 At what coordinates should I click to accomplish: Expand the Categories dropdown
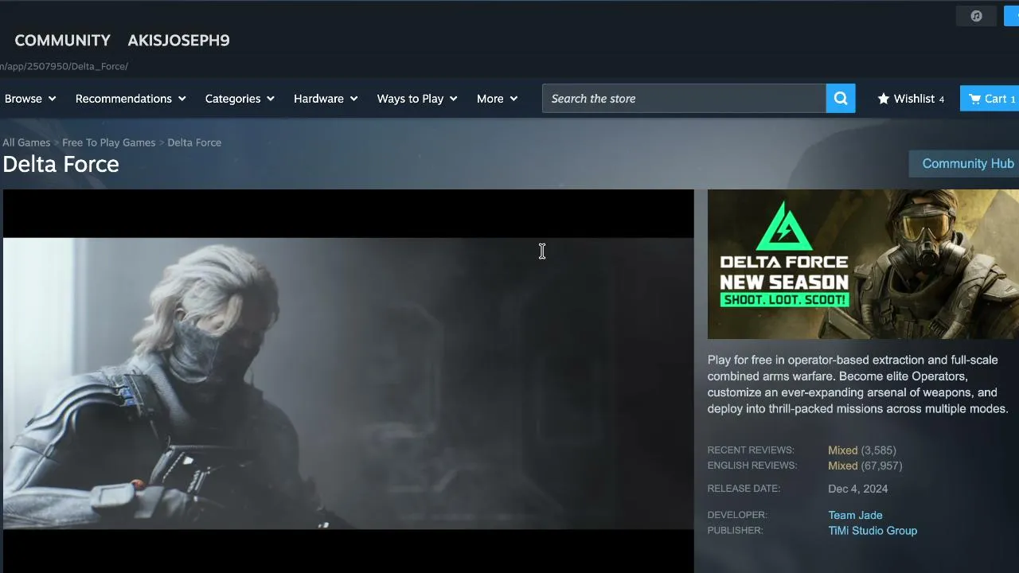(x=240, y=99)
